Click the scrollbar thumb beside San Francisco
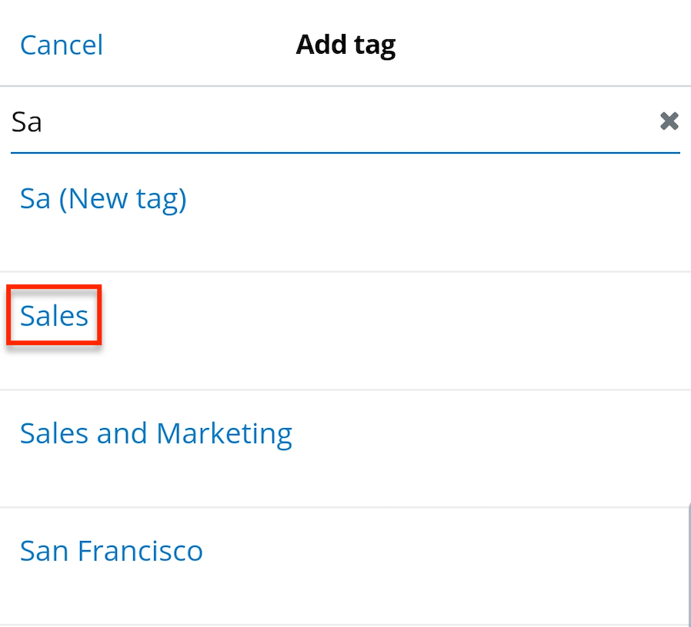 click(688, 565)
